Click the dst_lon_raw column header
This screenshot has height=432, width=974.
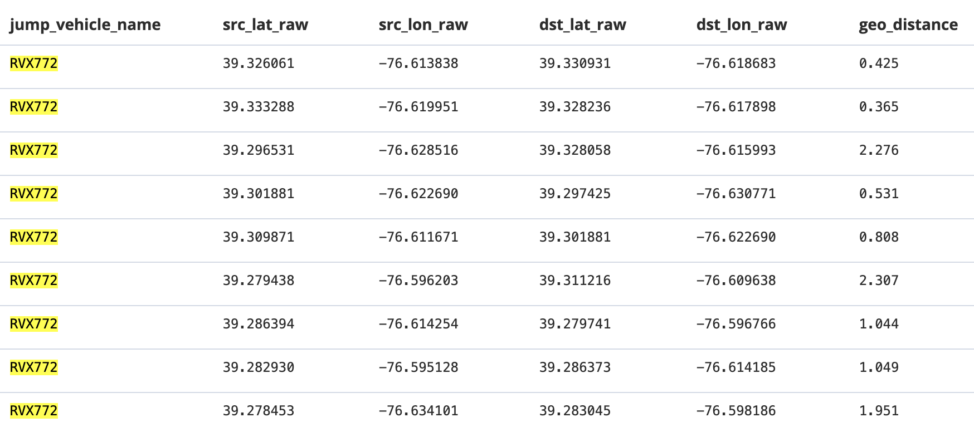[741, 25]
